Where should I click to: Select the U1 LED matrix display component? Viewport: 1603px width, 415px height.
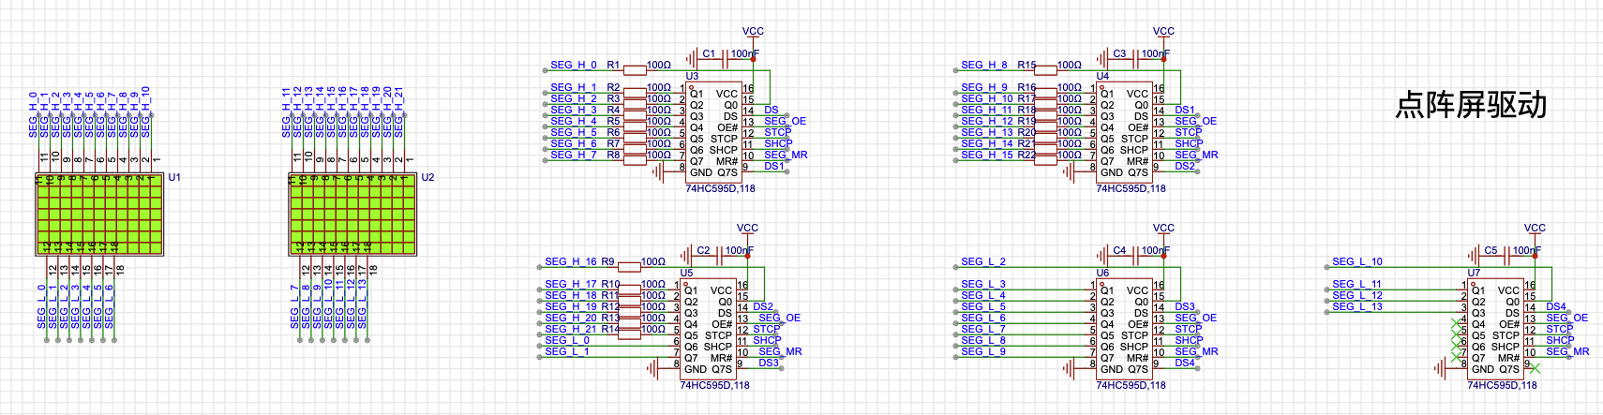99,214
